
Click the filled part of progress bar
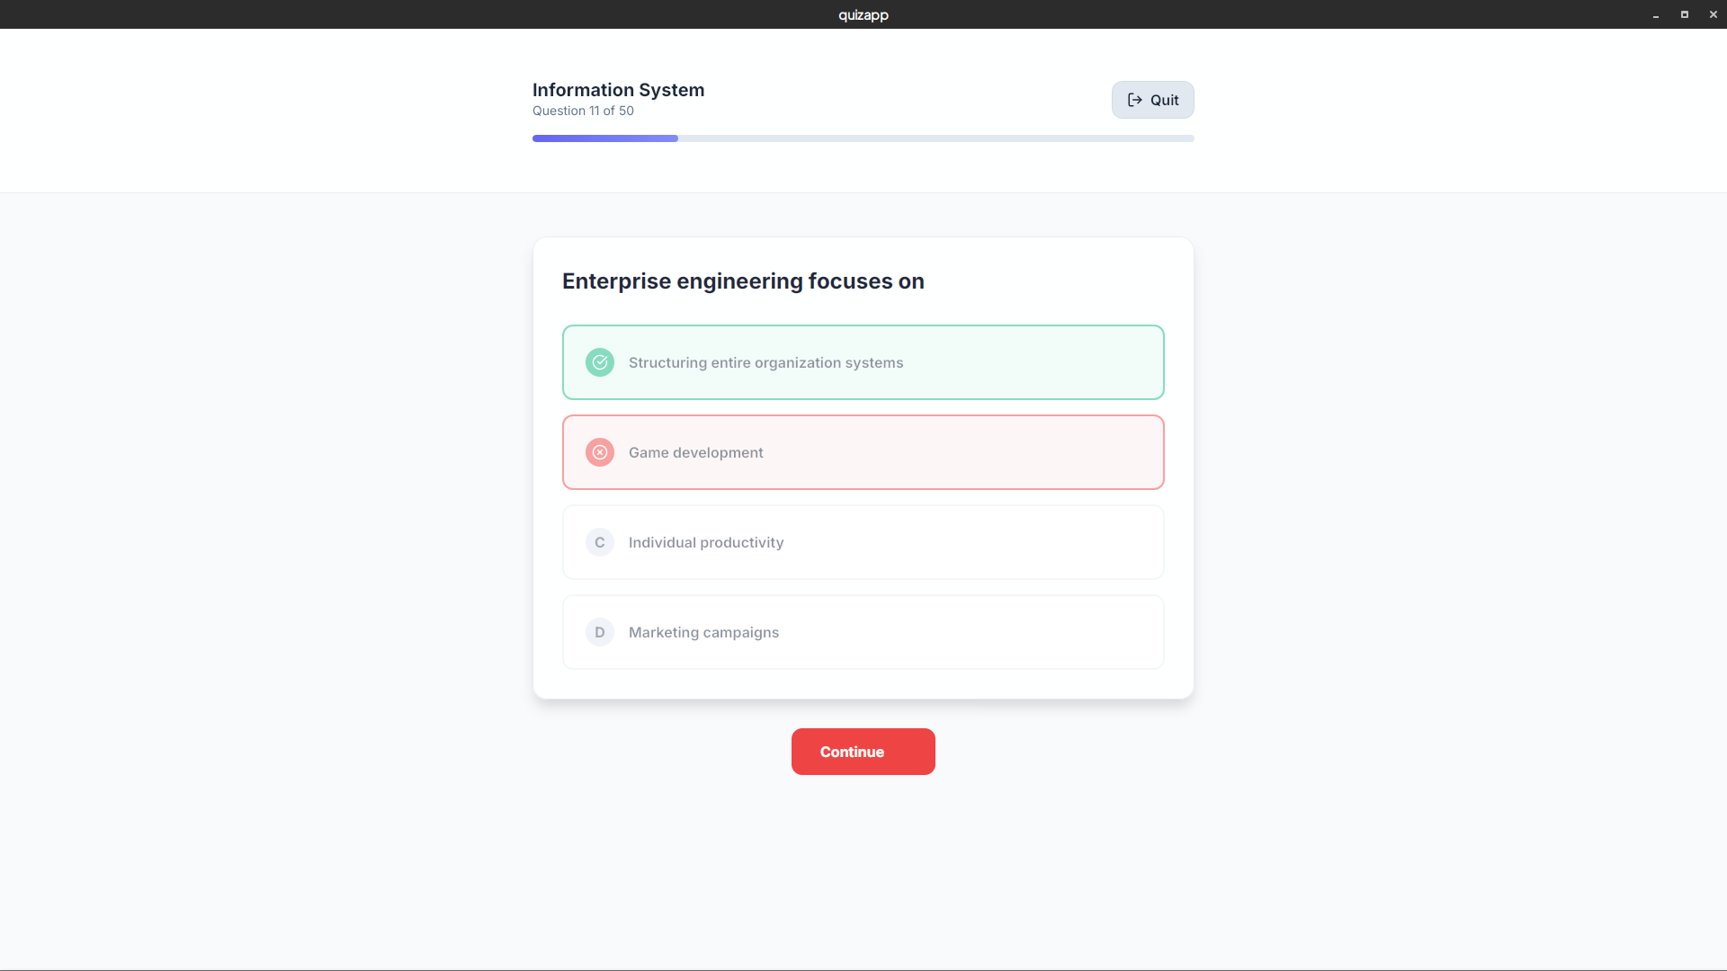[x=604, y=138]
